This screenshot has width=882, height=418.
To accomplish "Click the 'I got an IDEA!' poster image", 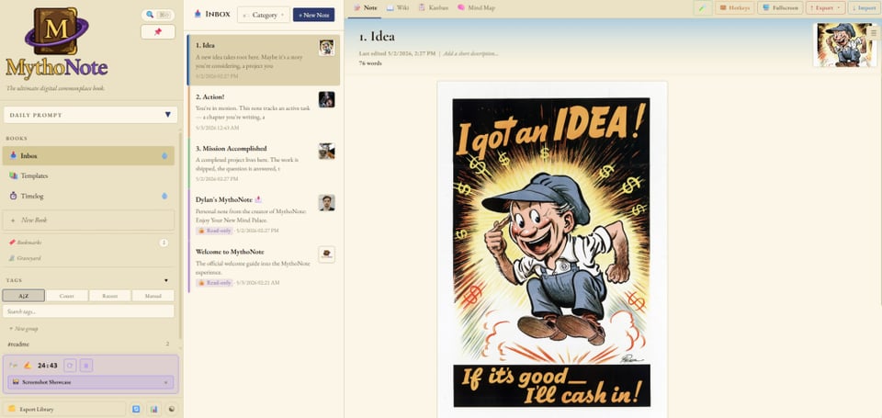I will pos(551,252).
